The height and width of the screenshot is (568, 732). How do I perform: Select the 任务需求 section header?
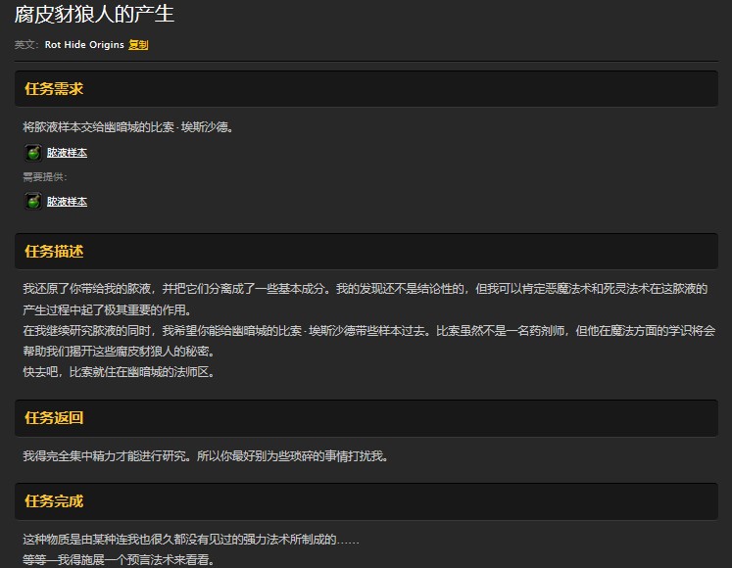[54, 89]
